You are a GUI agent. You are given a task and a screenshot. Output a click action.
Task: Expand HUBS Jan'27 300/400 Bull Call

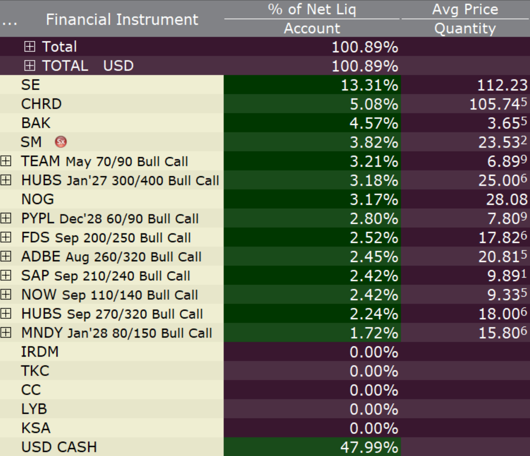coord(6,180)
